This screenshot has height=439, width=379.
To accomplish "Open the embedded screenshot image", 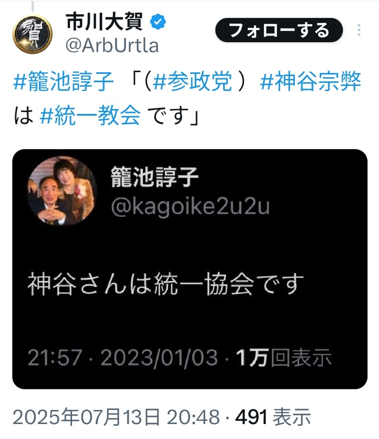I will point(190,269).
